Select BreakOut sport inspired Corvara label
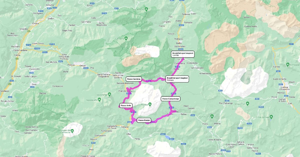The height and width of the screenshot is (157, 300). click(x=177, y=79)
